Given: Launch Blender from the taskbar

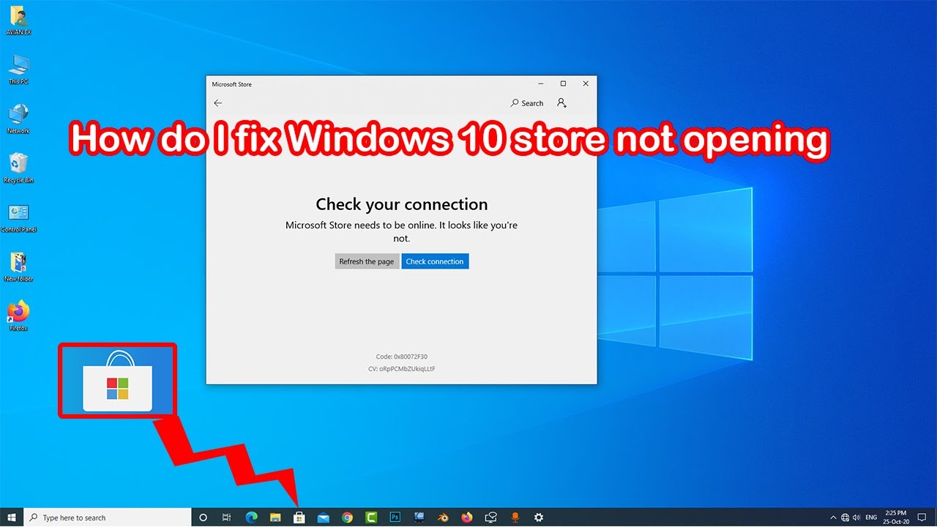Looking at the screenshot, I should [x=443, y=517].
